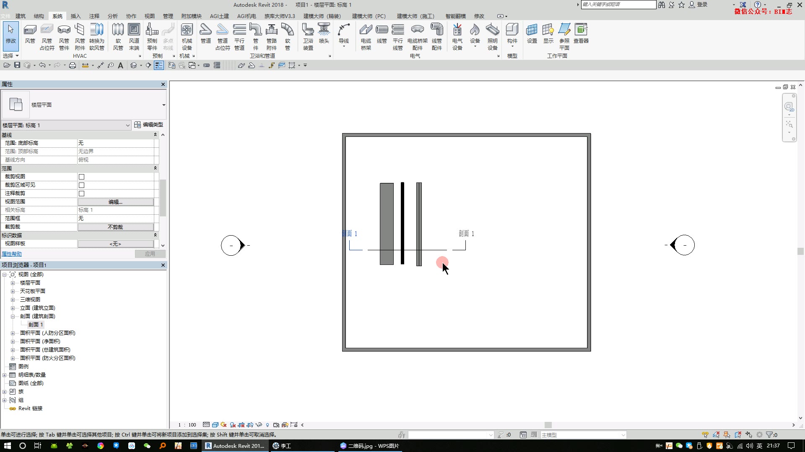Image resolution: width=805 pixels, height=452 pixels.
Task: Check the 注释裁剪 checkbox
Action: pyautogui.click(x=82, y=193)
